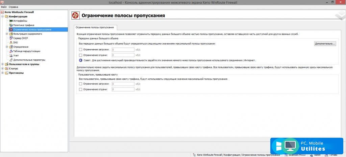Select Политика трафика in the tree
346x157 pixels.
24,25
